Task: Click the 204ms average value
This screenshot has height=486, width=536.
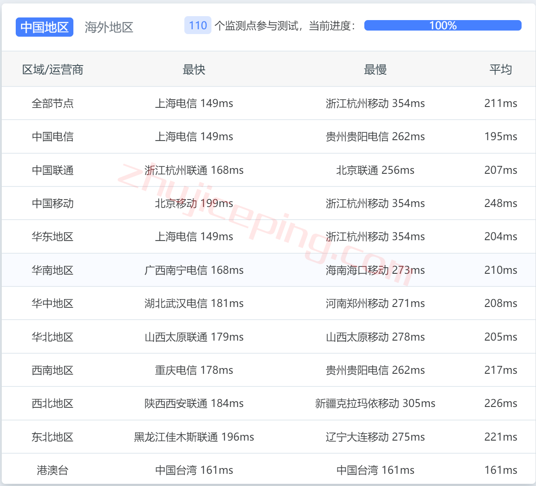Action: [501, 237]
